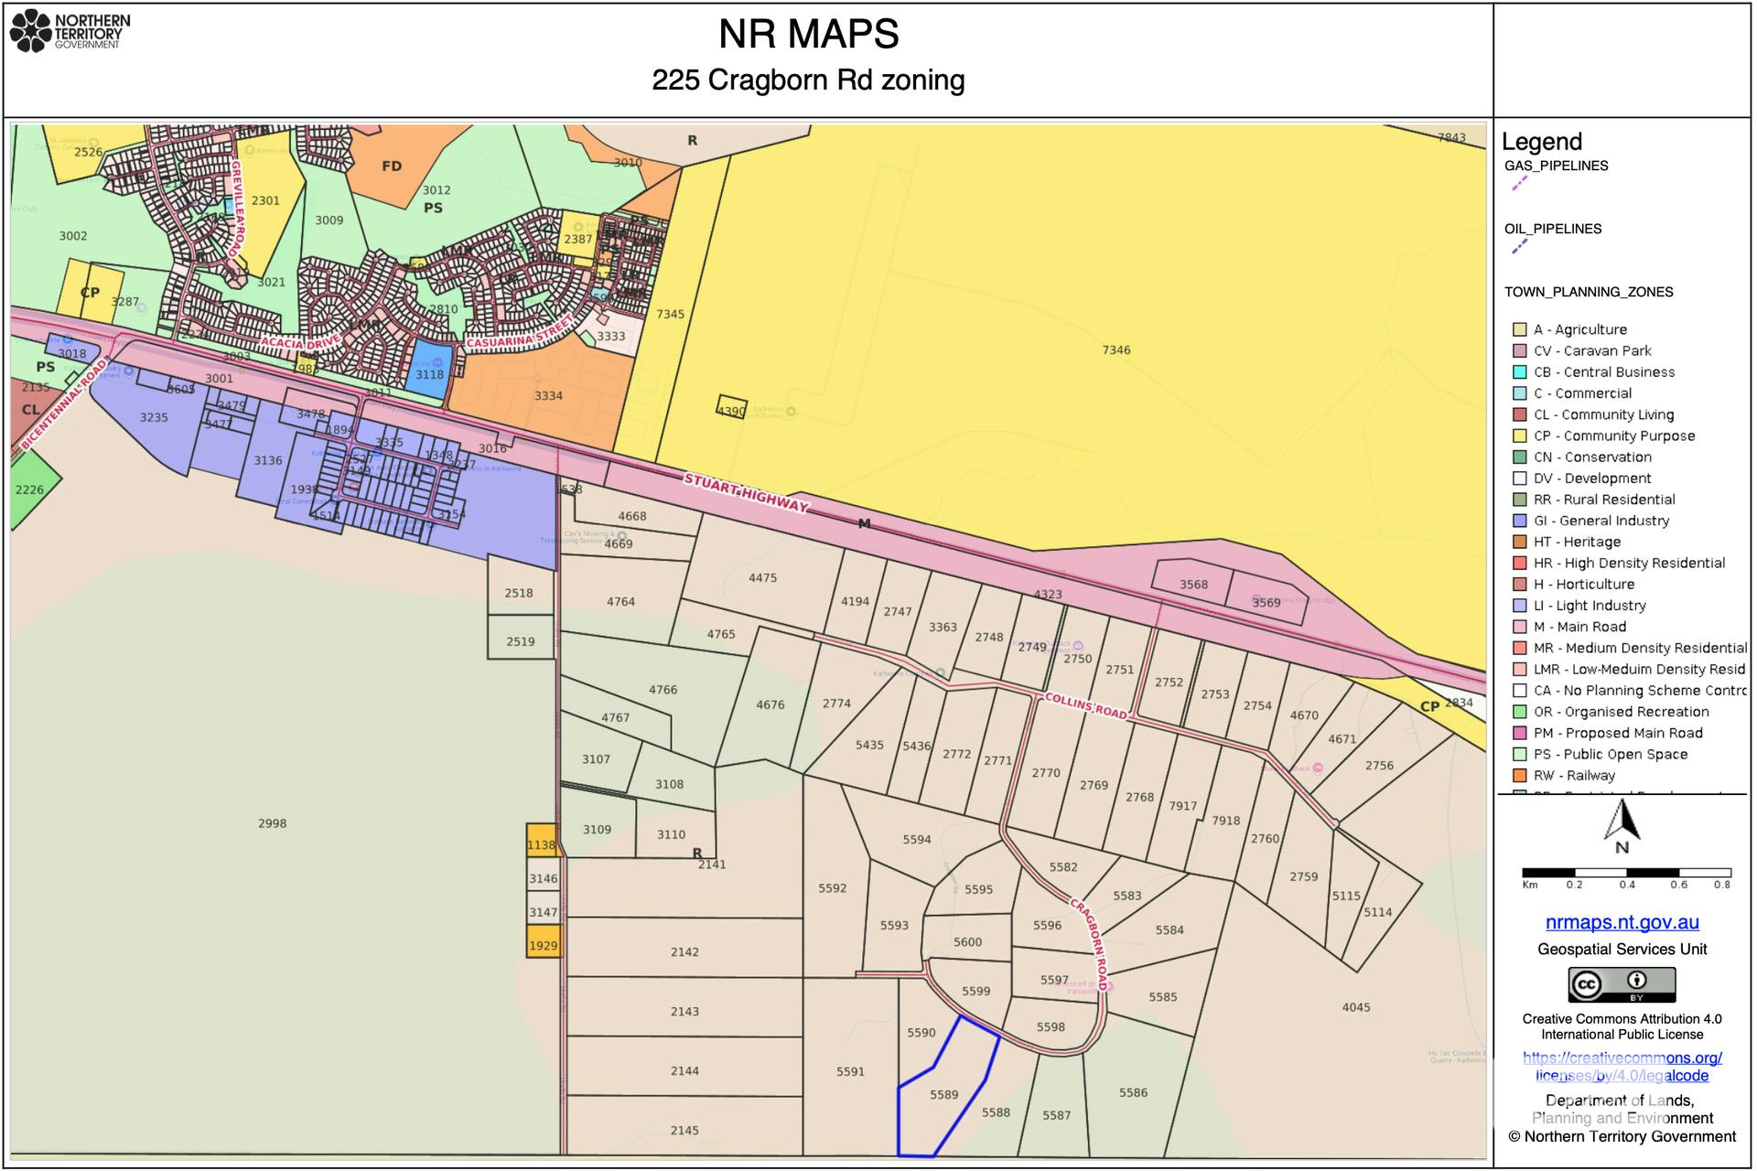Click the Railway orange legend swatch
Screen dimensions: 1757x1171
[x=1520, y=775]
